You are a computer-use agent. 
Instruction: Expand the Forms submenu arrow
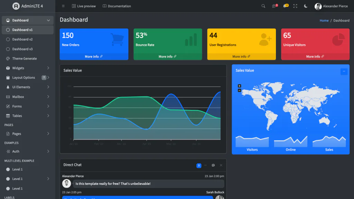click(x=48, y=106)
